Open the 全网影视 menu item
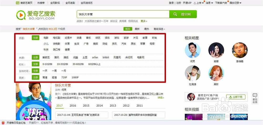Screen dimensions: 263x125 55,3
